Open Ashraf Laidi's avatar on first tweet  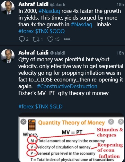tap(7, 7)
